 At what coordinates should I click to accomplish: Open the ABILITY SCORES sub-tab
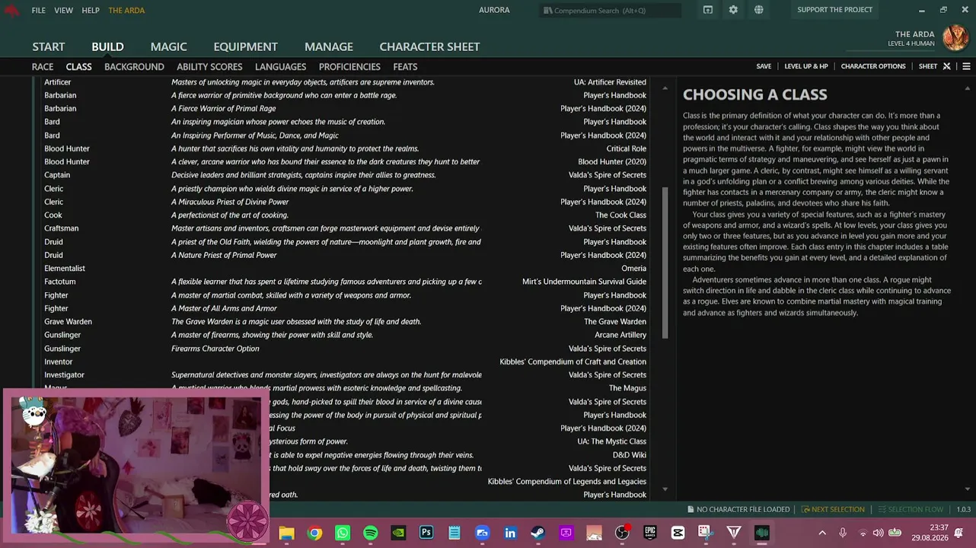point(209,67)
